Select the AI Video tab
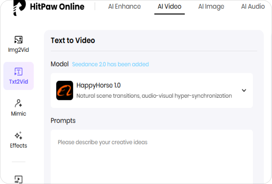This screenshot has width=272, height=184. [169, 7]
